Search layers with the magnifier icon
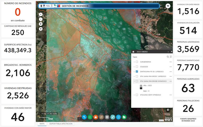The image size is (203, 127). tap(168, 57)
